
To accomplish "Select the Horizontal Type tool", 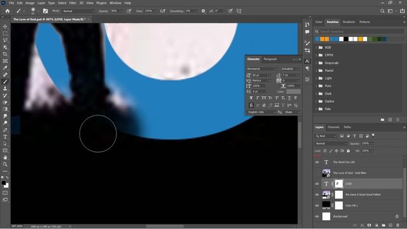I will [5, 137].
